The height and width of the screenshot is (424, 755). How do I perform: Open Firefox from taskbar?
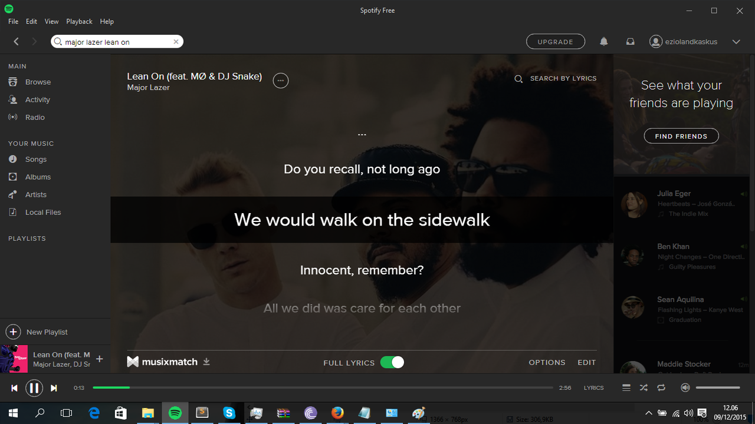(x=337, y=413)
